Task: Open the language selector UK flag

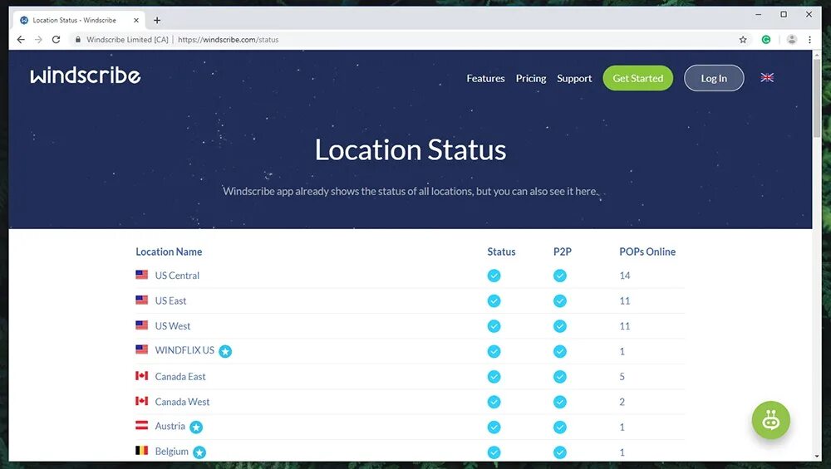Action: [767, 78]
